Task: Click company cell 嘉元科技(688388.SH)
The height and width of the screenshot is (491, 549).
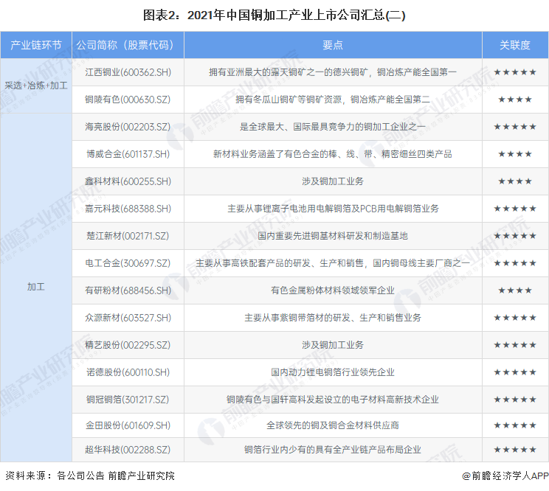Action: tap(128, 209)
